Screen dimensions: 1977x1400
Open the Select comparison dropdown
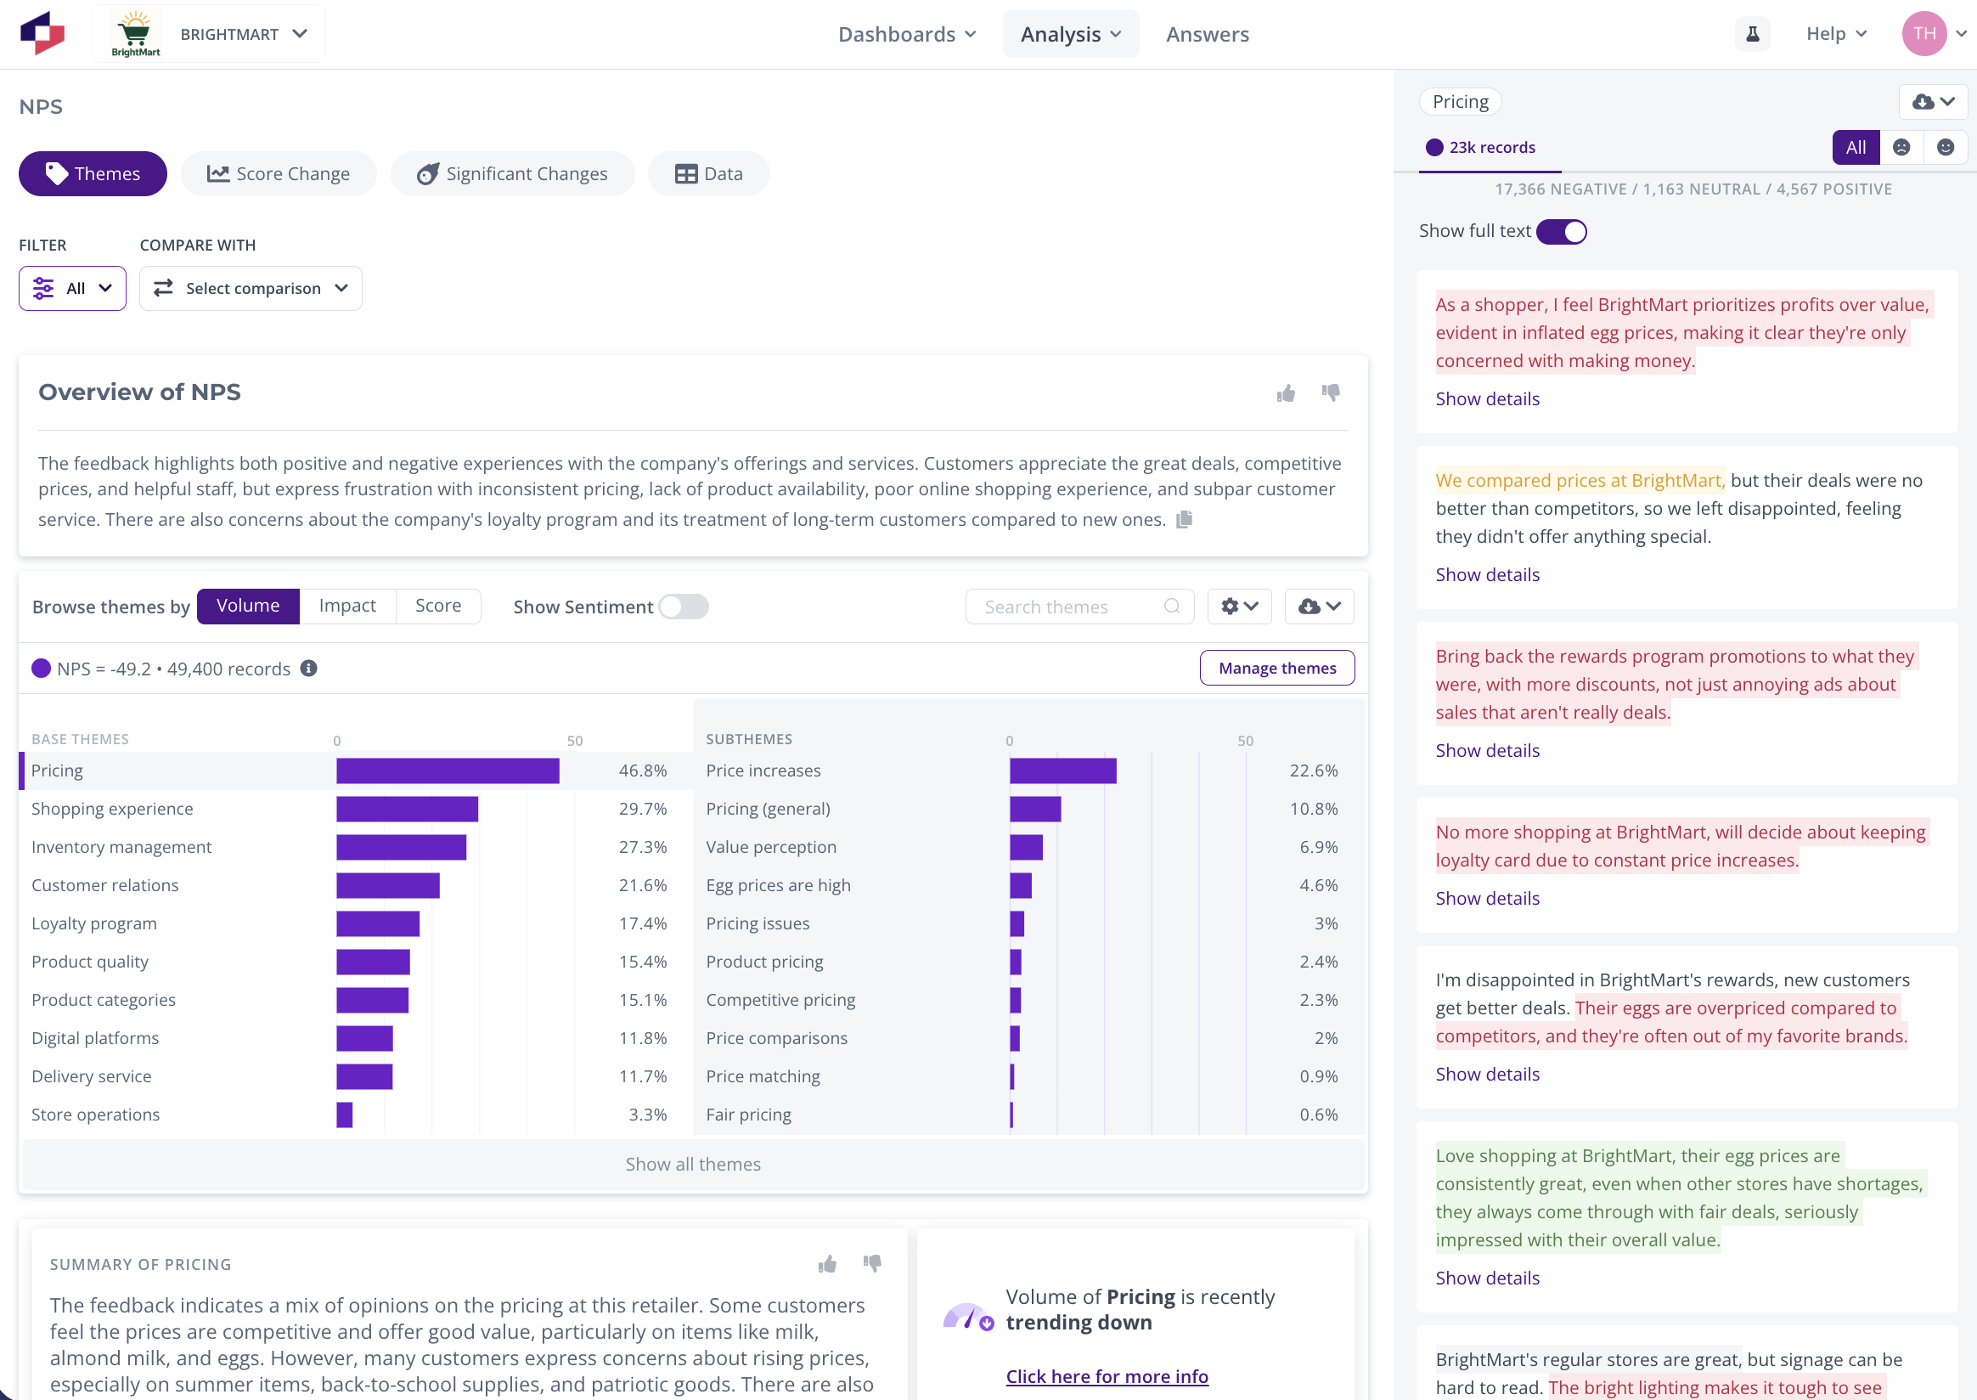(251, 288)
